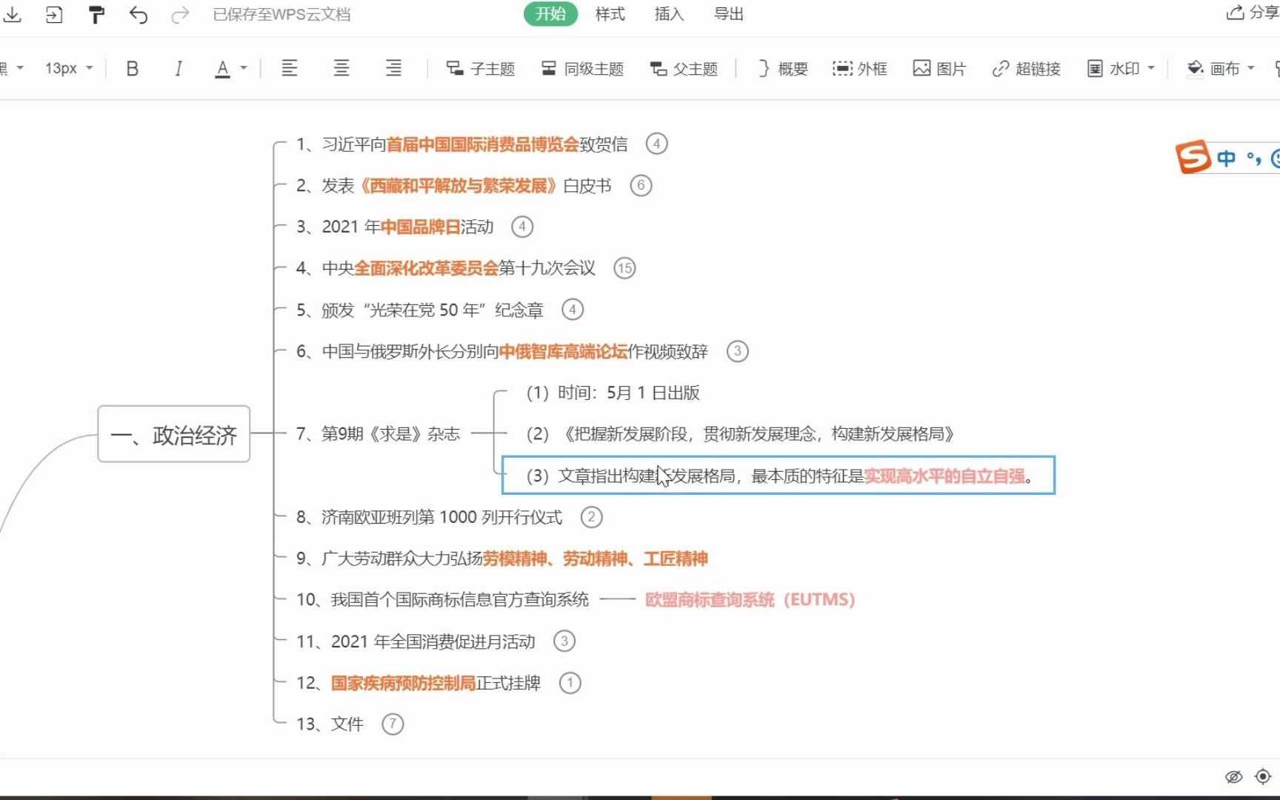Select node 欧盟商标查询系统 (EUTMS)
The width and height of the screenshot is (1280, 800).
pyautogui.click(x=750, y=600)
